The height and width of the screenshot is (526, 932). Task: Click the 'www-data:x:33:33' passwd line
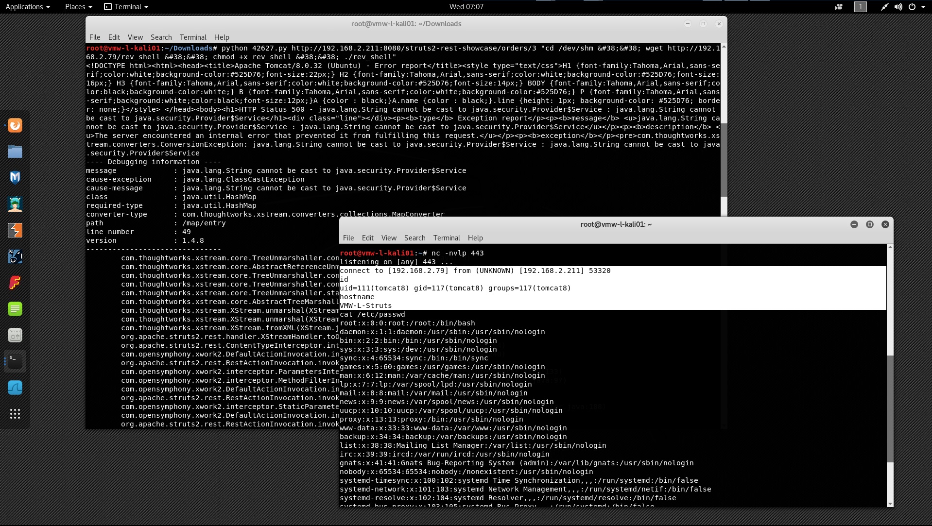click(453, 428)
